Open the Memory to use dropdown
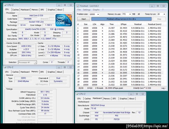 (130, 14)
